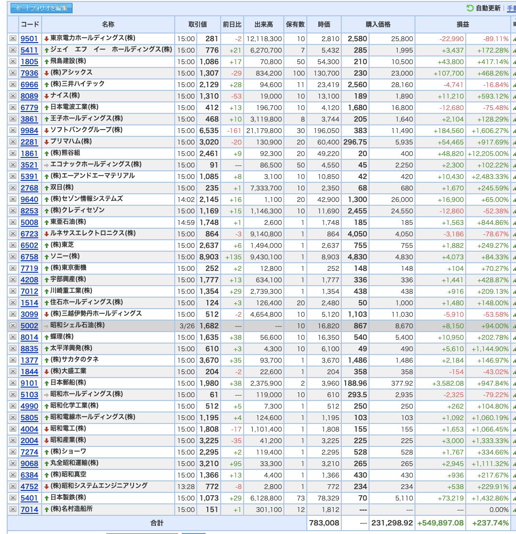Open stock code link 5103
516x534 pixels.
(x=29, y=395)
